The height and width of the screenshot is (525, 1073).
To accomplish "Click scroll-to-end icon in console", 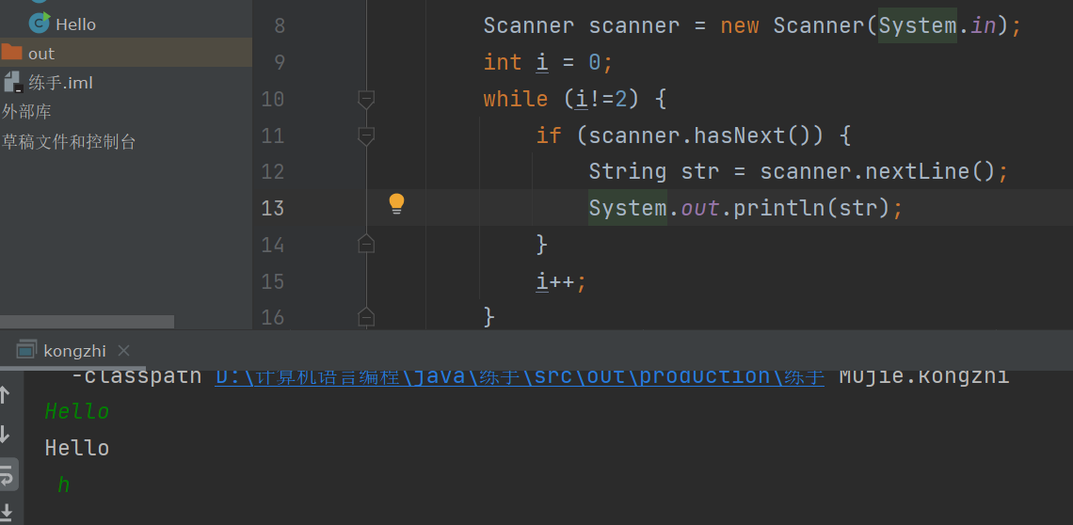I will click(x=7, y=512).
